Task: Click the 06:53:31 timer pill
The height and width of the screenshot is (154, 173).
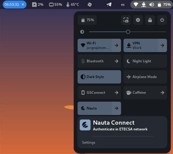Action: [15, 4]
